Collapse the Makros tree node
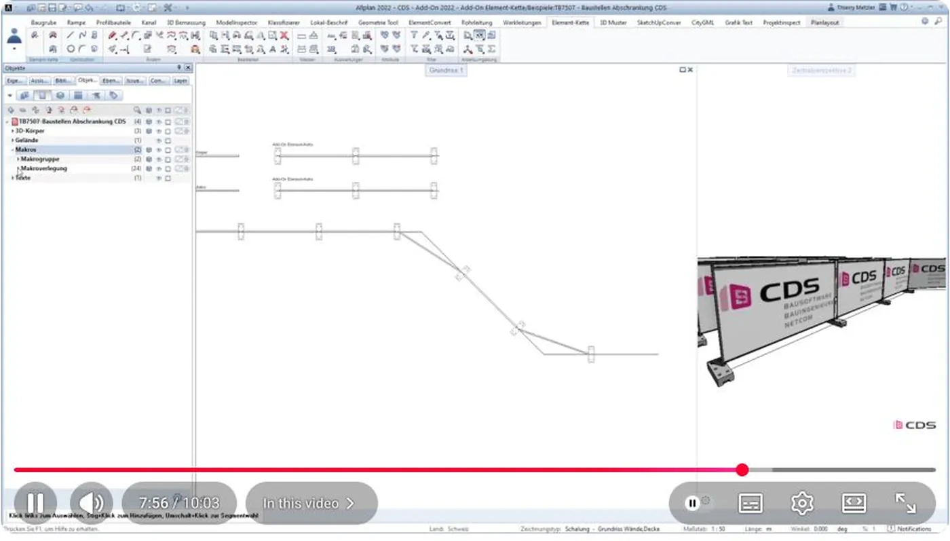 click(12, 149)
